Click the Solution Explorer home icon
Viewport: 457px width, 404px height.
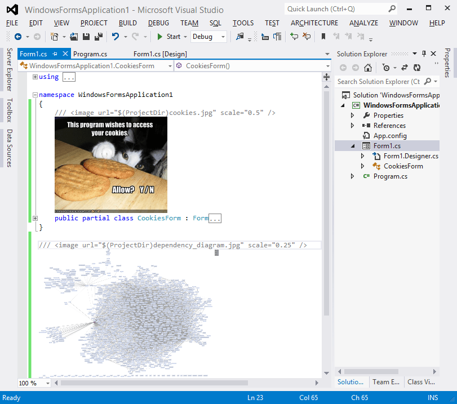[368, 68]
